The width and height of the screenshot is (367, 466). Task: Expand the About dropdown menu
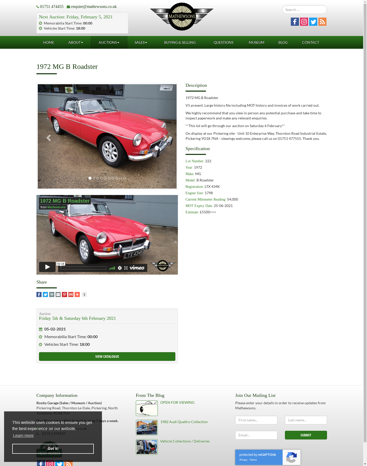coord(75,42)
